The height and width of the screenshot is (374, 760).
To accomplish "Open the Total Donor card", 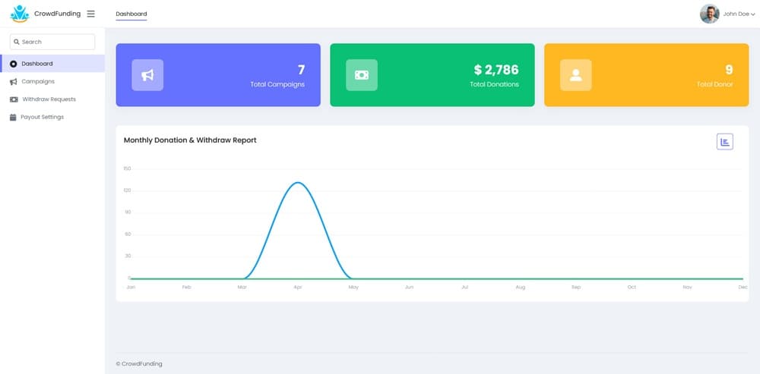I will coord(647,75).
